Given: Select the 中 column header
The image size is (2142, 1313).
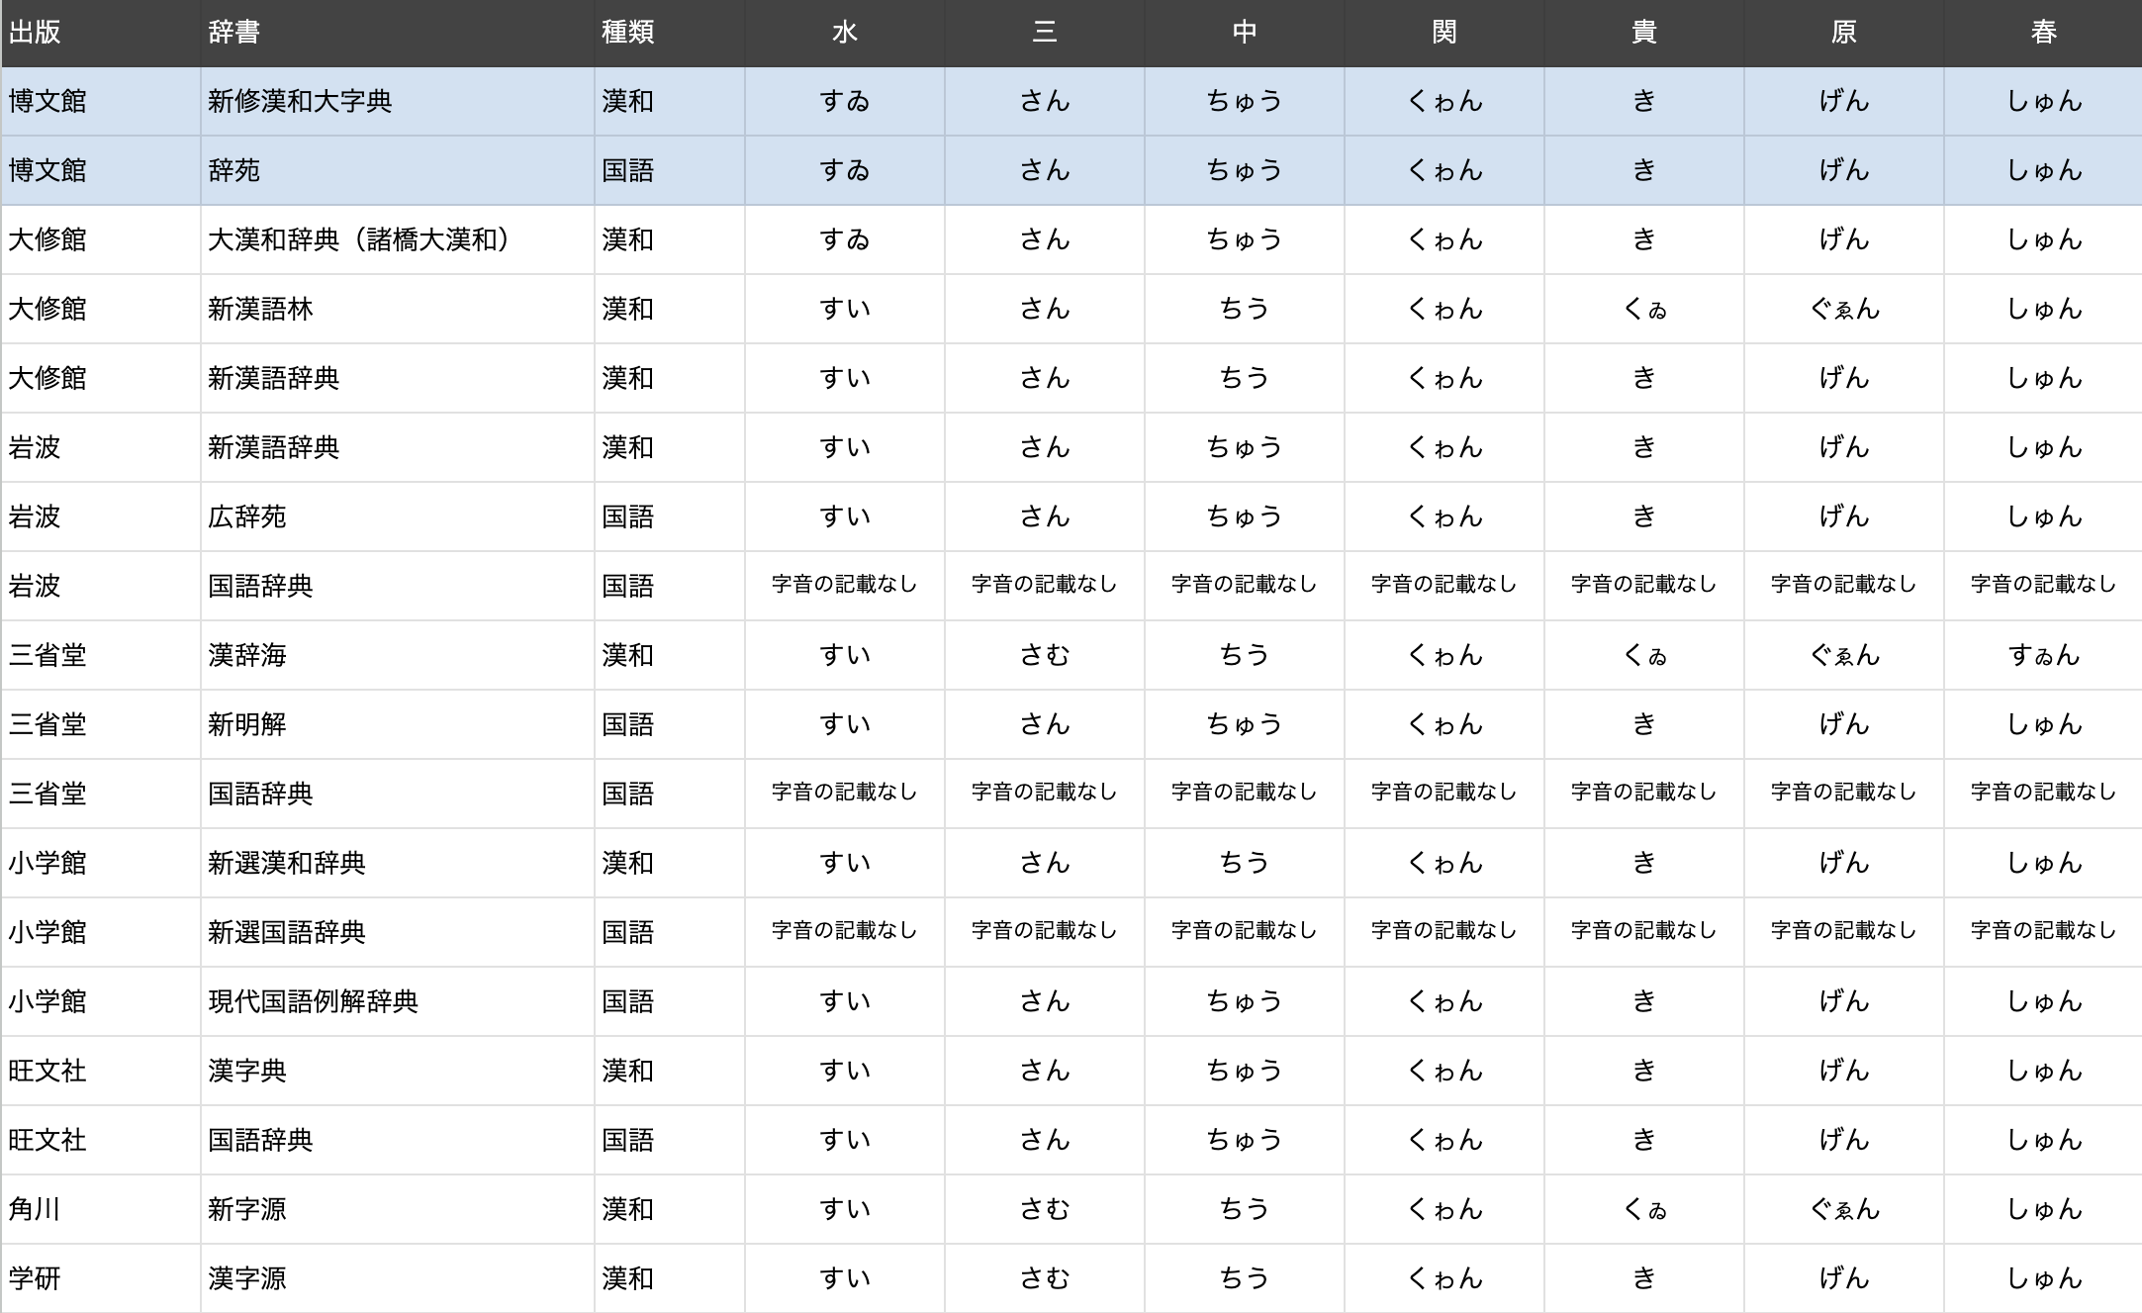Looking at the screenshot, I should pos(1244,33).
